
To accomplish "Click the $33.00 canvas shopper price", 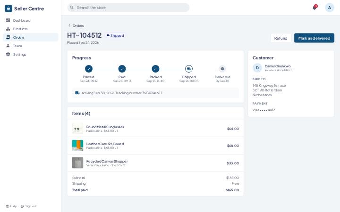I will coord(233,163).
